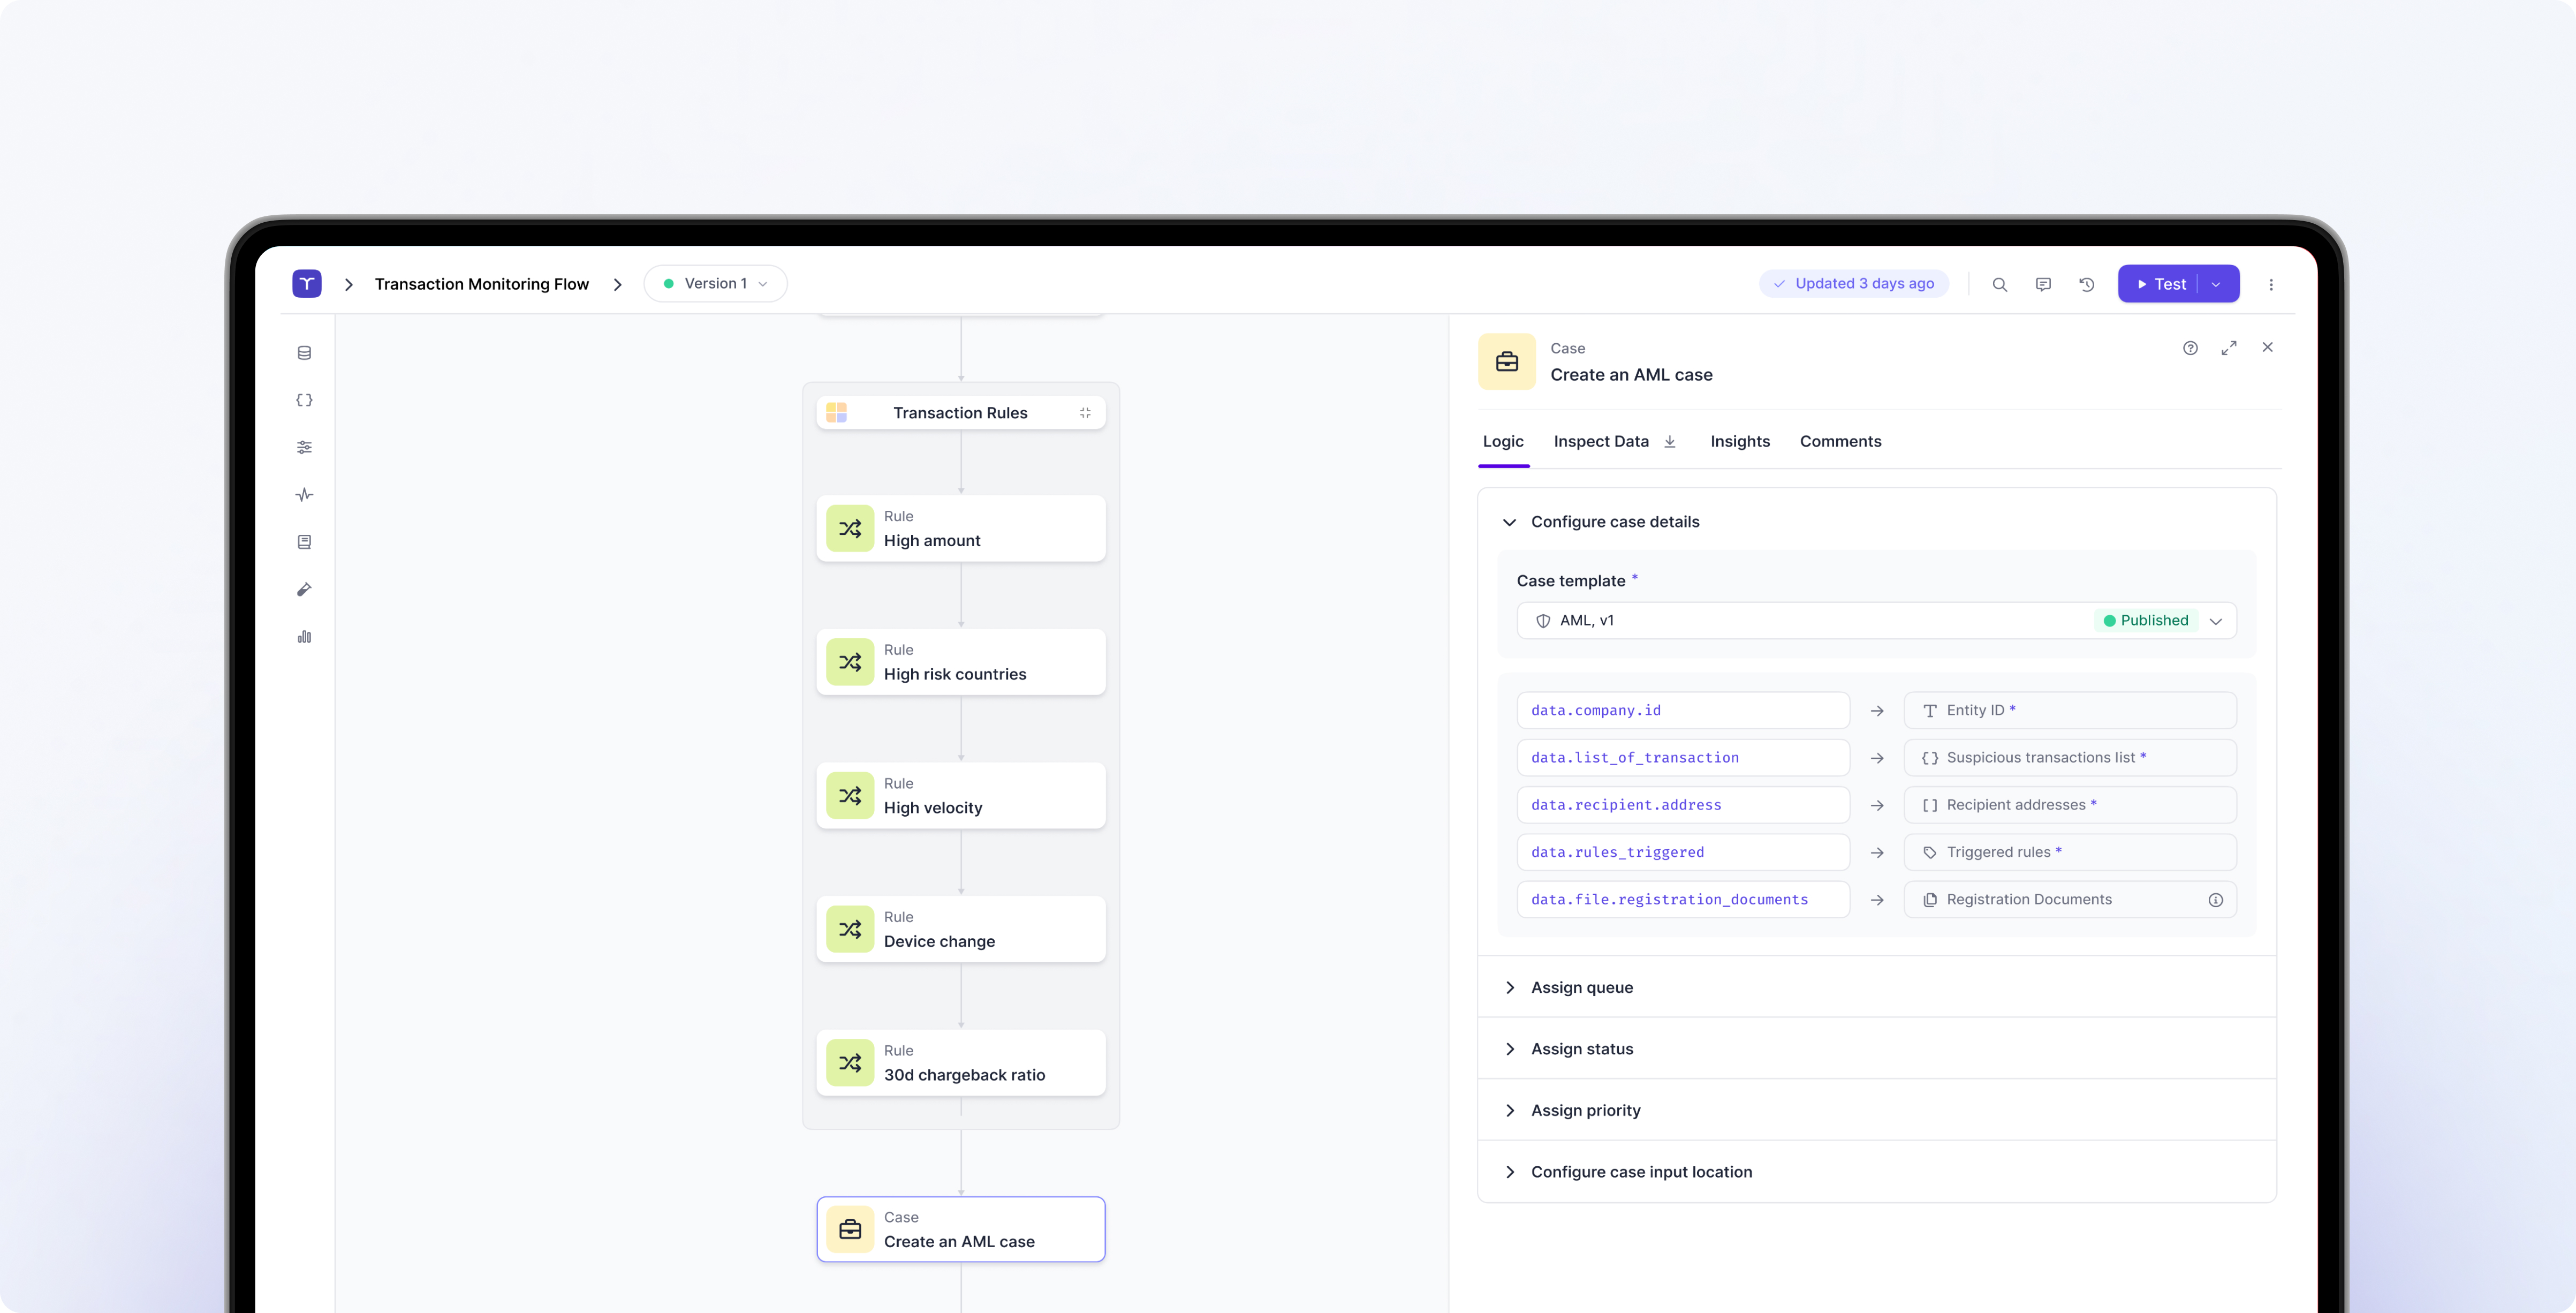The image size is (2576, 1313).
Task: Switch to the Comments tab
Action: click(1840, 441)
